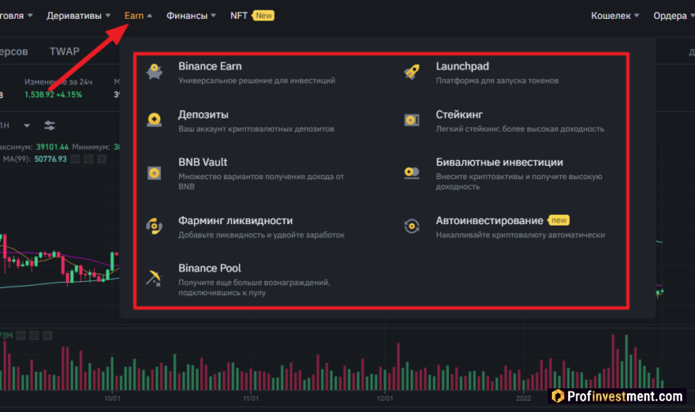This screenshot has height=412, width=695.
Task: Click the New badge beside NFT
Action: 263,16
